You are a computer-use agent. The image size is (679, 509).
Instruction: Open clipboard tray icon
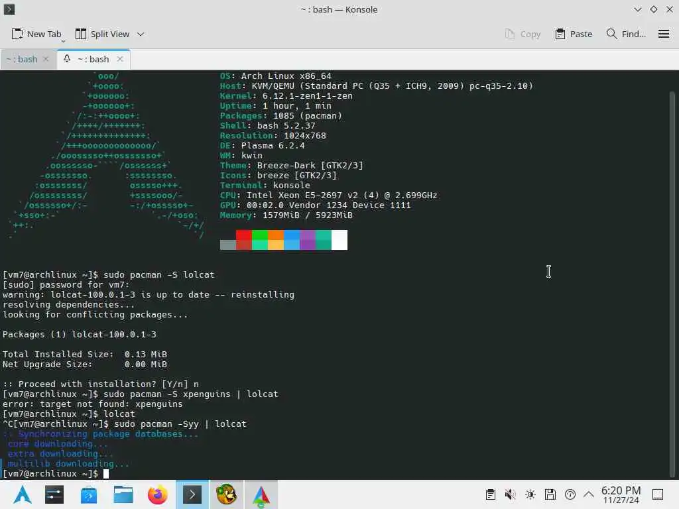[491, 494]
